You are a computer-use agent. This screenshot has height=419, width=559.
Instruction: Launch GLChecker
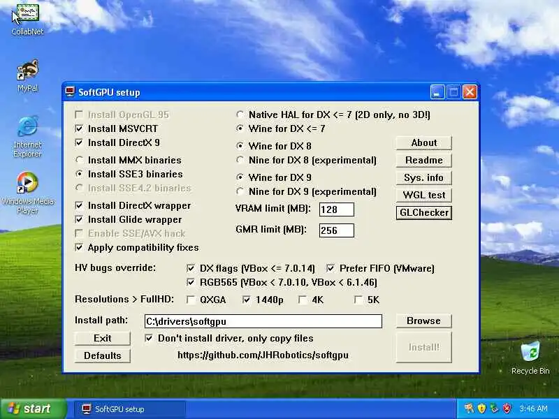pyautogui.click(x=424, y=213)
